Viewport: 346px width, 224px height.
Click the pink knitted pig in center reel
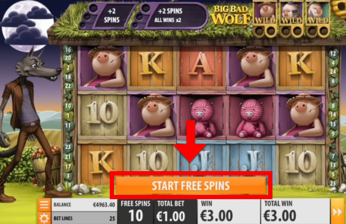[202, 117]
